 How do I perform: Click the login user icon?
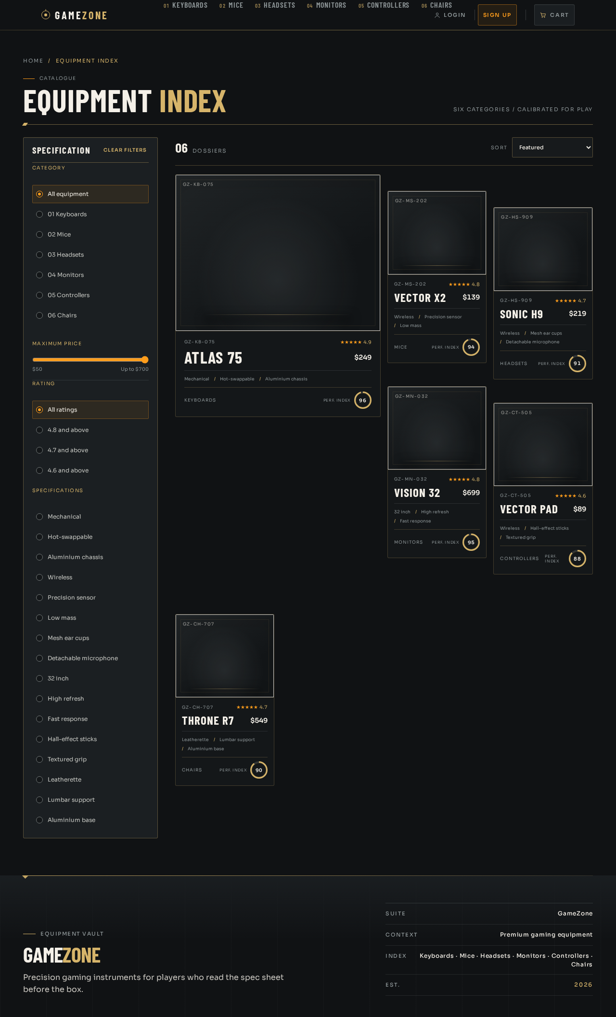437,15
